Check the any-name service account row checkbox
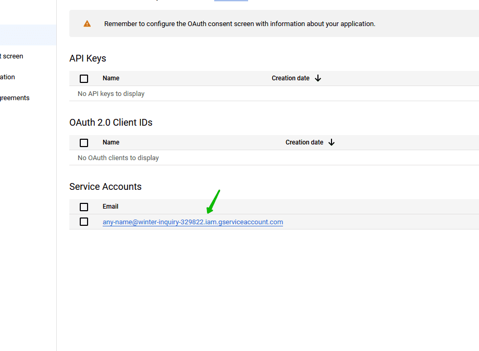 pyautogui.click(x=84, y=222)
